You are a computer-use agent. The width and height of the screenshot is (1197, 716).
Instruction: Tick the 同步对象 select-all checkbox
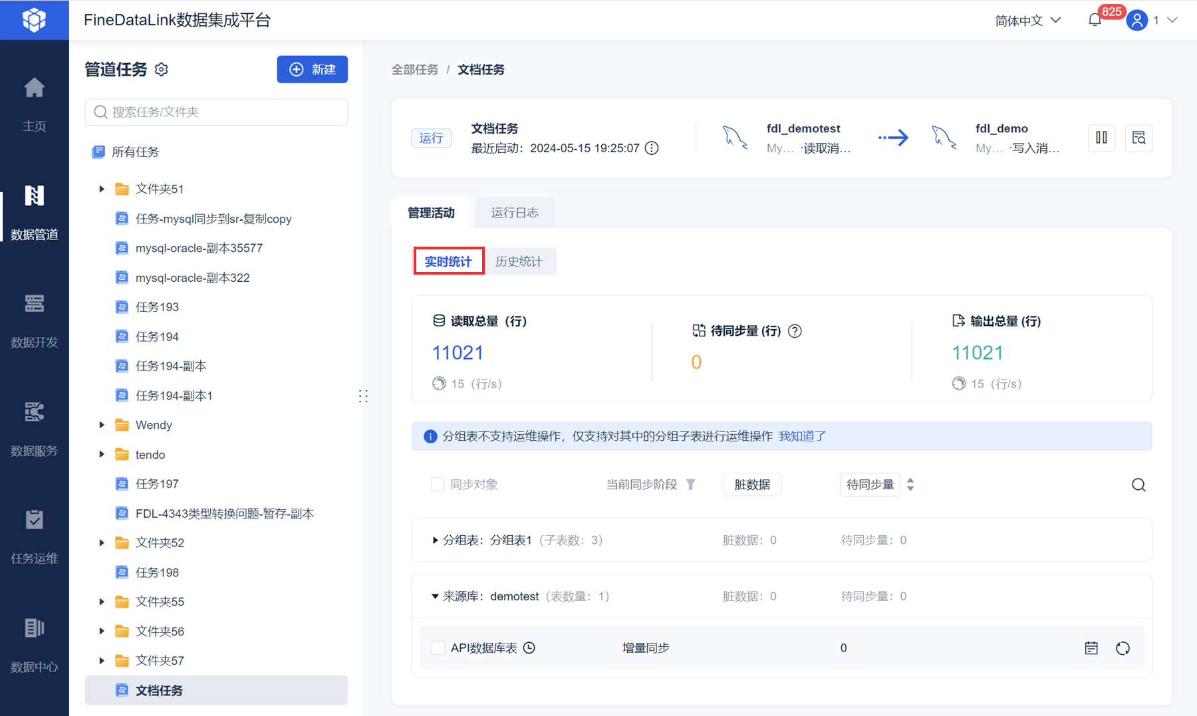click(x=438, y=485)
